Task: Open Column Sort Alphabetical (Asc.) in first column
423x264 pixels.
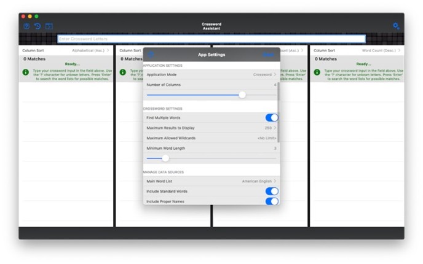Action: (66, 50)
